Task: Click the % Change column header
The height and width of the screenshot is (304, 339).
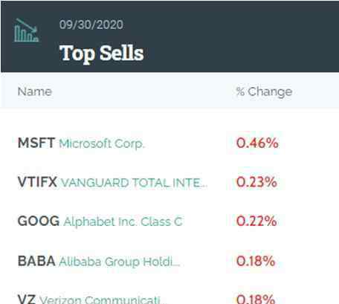Action: click(x=264, y=92)
